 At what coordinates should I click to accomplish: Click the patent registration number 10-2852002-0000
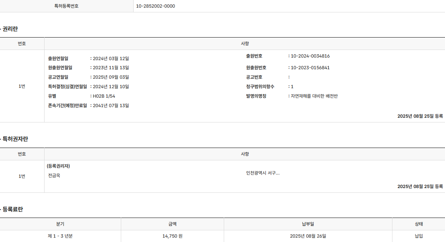click(156, 6)
